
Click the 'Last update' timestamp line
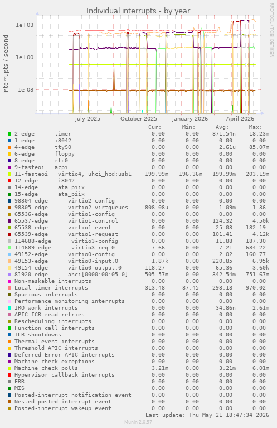coord(207,415)
